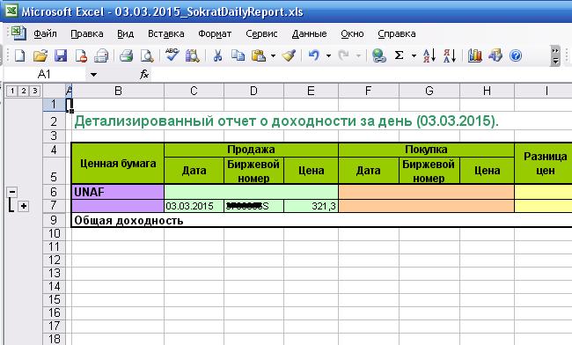Viewport: 572px width, 345px height.
Task: Click the Select All corner button
Action: click(x=55, y=91)
